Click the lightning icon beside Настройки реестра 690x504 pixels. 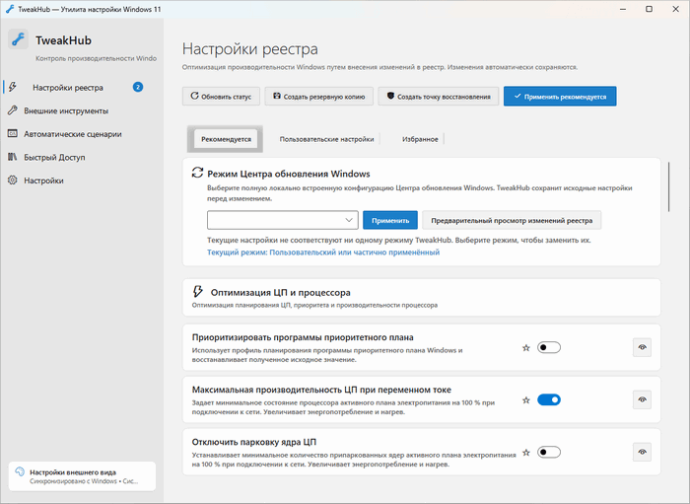click(13, 87)
